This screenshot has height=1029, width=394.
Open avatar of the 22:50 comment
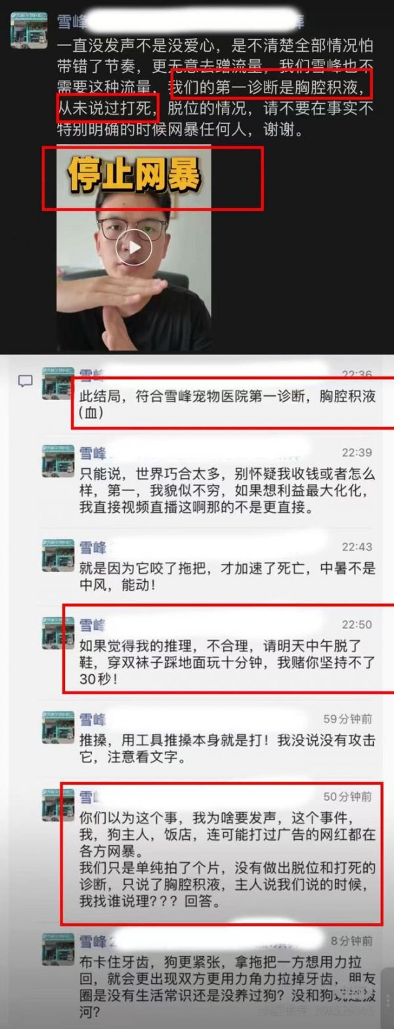point(58,632)
